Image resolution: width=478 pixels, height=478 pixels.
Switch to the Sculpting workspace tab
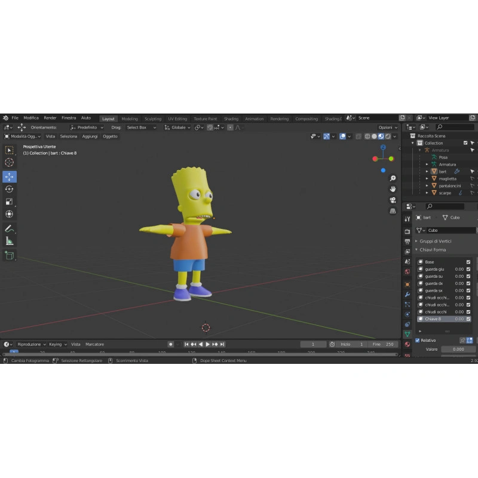(153, 118)
